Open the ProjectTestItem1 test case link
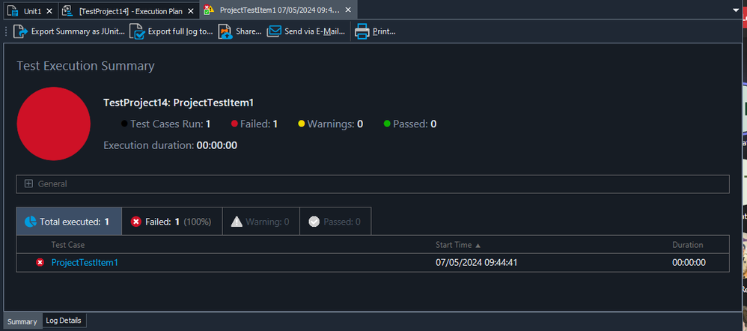 point(85,262)
